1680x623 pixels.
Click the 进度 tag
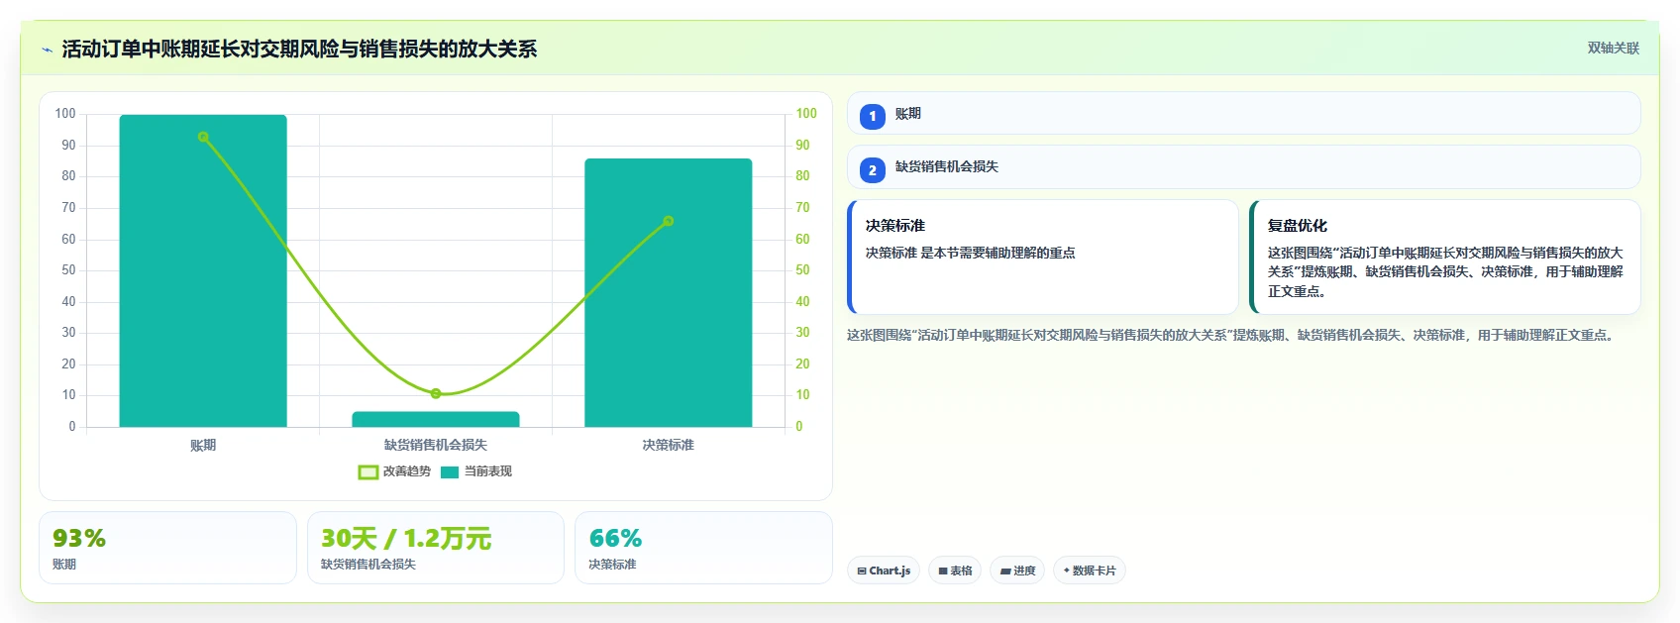point(1017,571)
